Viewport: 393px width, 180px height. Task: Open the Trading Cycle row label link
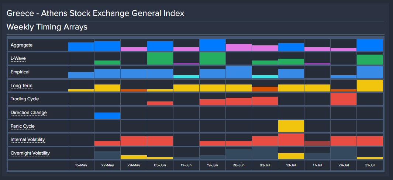coord(25,99)
